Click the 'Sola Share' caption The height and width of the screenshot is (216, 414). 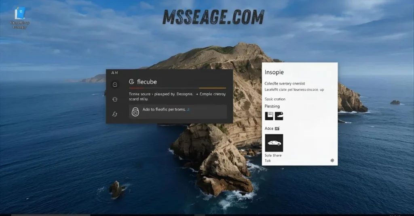[273, 155]
